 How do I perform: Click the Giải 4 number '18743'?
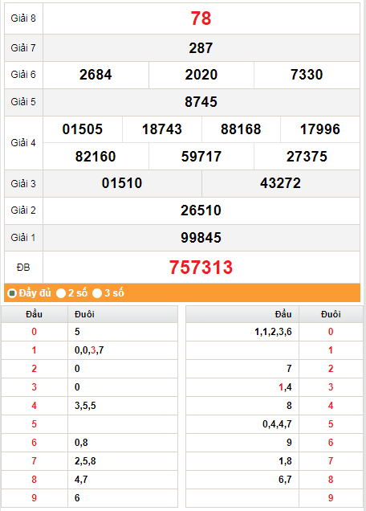162,129
